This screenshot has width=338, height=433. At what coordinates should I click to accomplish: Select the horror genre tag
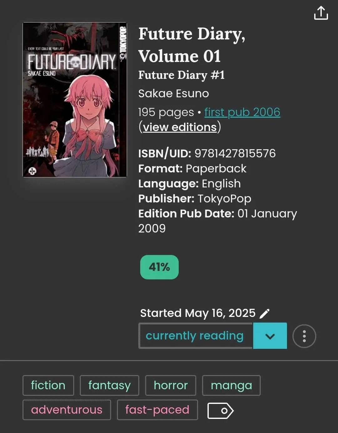coord(171,385)
